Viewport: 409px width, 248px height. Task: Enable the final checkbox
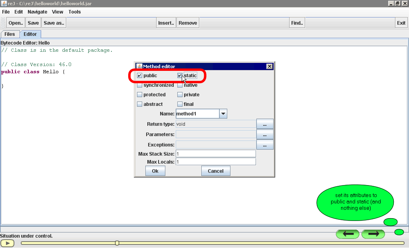(180, 104)
